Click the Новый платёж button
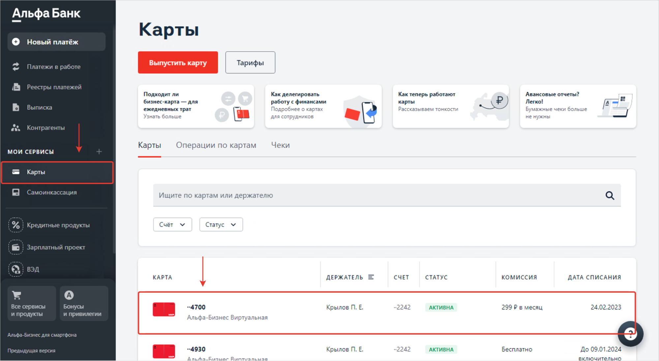The image size is (659, 361). click(56, 42)
